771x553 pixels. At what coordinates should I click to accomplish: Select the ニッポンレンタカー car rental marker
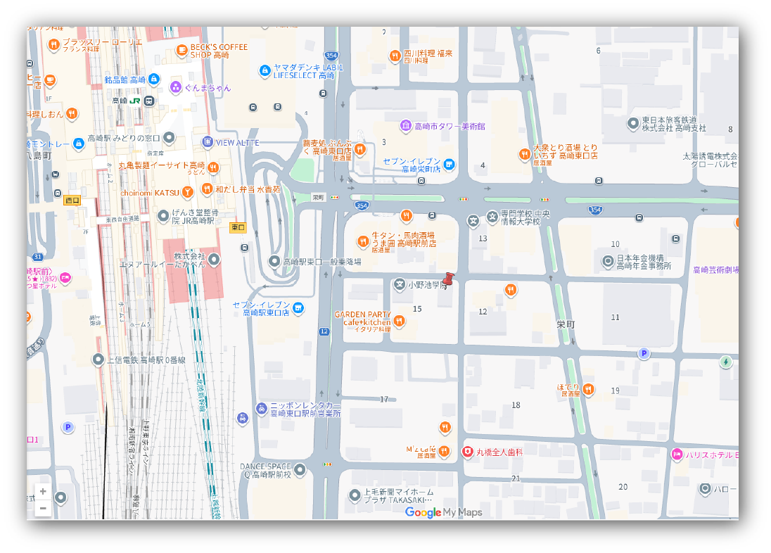pyautogui.click(x=262, y=408)
